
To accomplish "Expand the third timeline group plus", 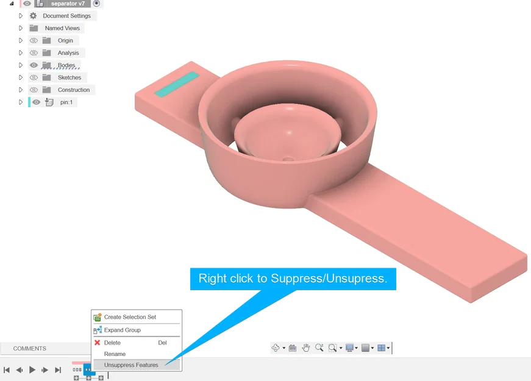I will [101, 378].
